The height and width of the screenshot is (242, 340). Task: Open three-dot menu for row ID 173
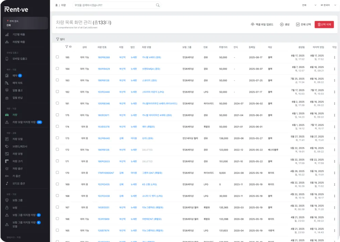pyautogui.click(x=334, y=138)
